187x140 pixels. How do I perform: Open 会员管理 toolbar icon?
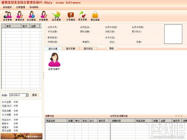coord(7,16)
